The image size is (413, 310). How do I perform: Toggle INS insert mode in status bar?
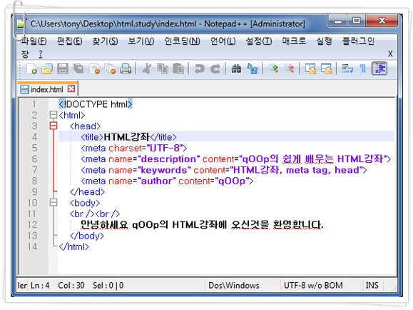point(372,286)
